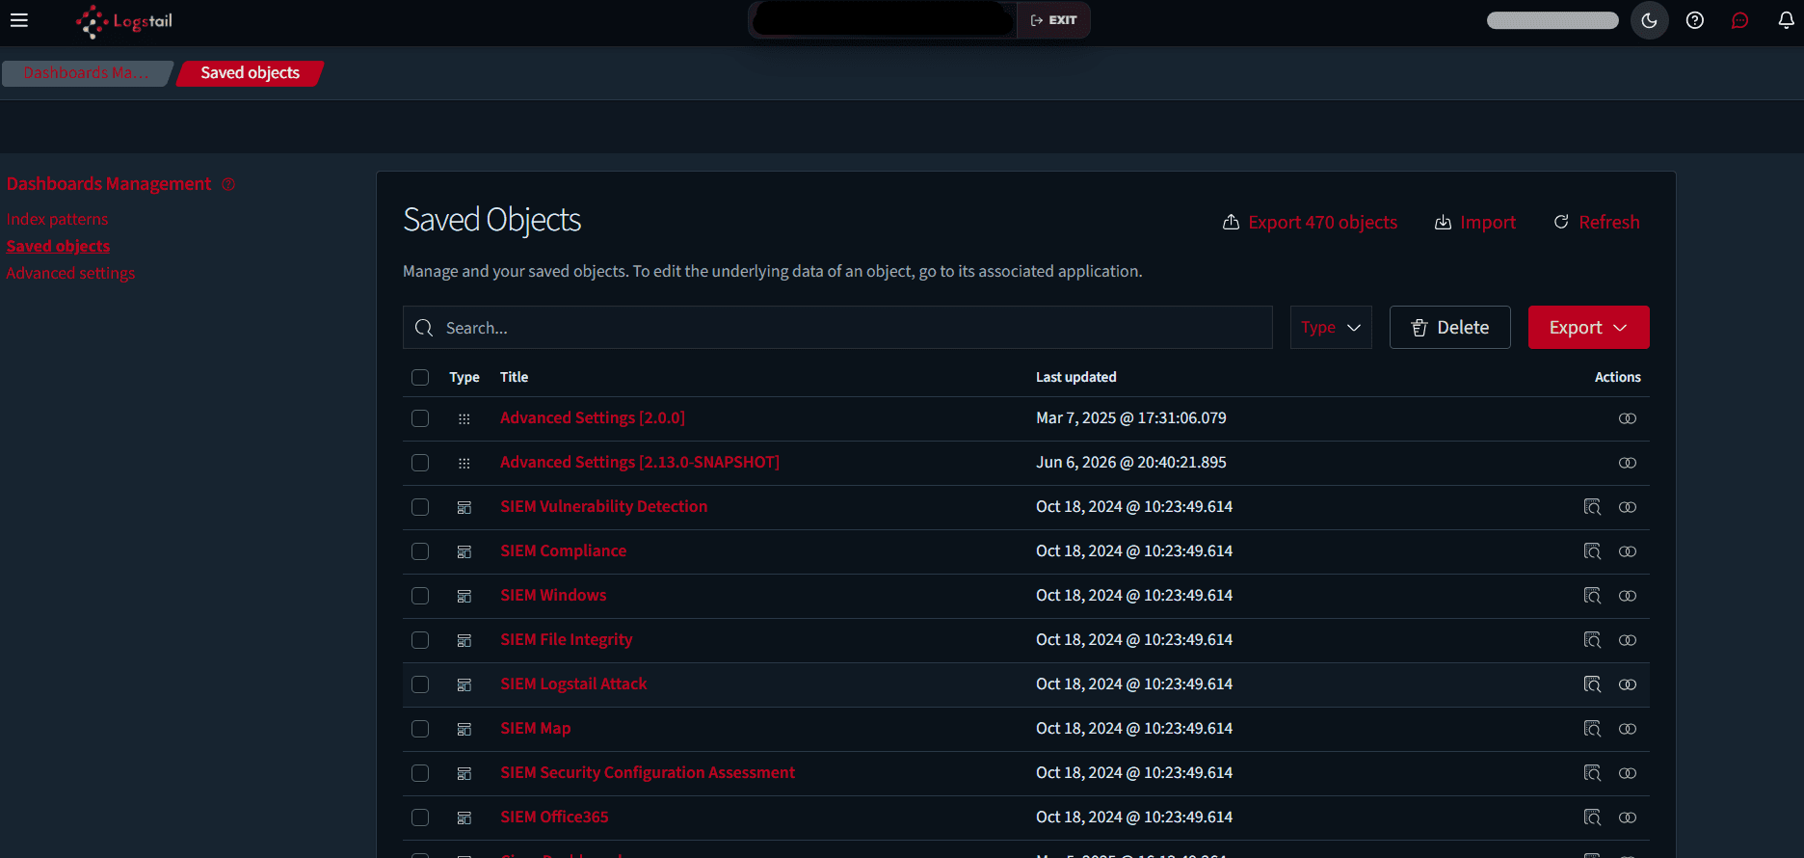Check the select-all checkbox in header
1804x858 pixels.
tap(420, 378)
